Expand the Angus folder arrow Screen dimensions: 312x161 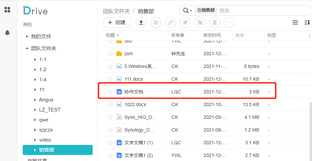click(35, 100)
